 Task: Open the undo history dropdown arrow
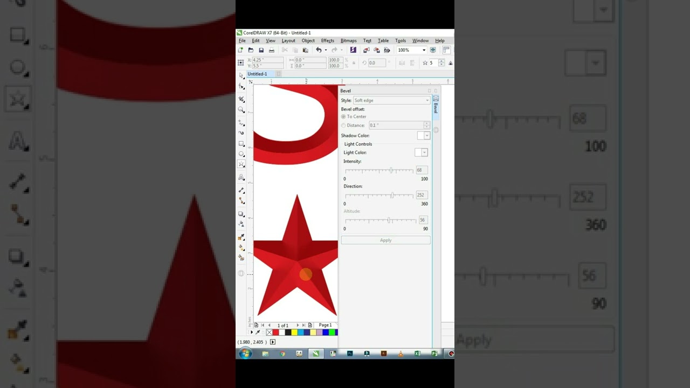[326, 50]
